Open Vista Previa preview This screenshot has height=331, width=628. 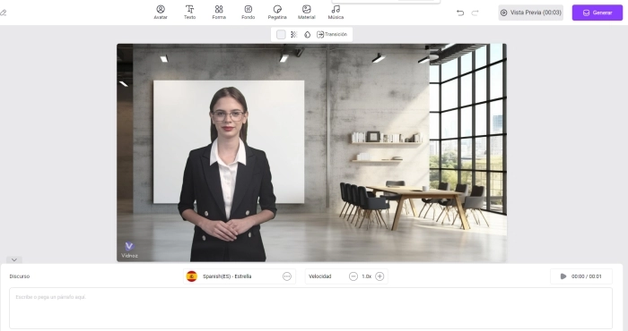click(x=531, y=13)
